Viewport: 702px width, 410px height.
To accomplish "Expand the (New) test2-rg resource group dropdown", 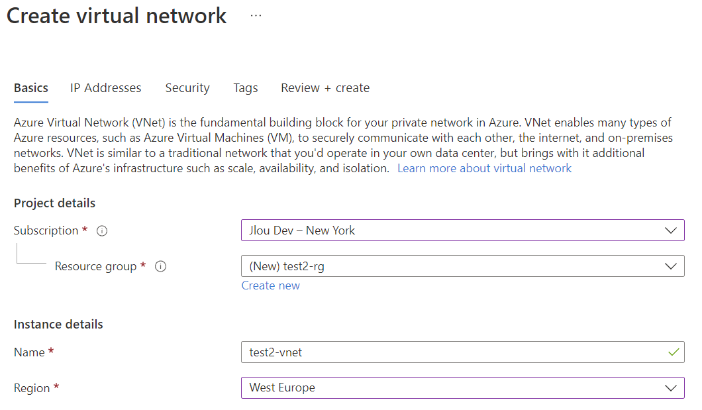I will coord(462,266).
